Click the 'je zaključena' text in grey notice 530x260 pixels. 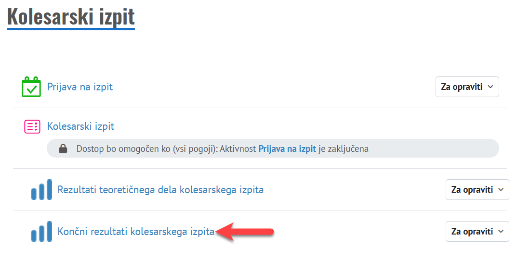click(344, 149)
